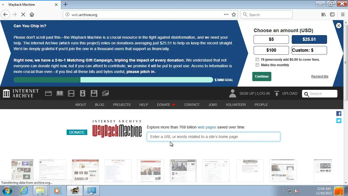Click the taskbar clock showing 12:16 AM
Viewport: 348px width, 196px height.
(x=324, y=188)
